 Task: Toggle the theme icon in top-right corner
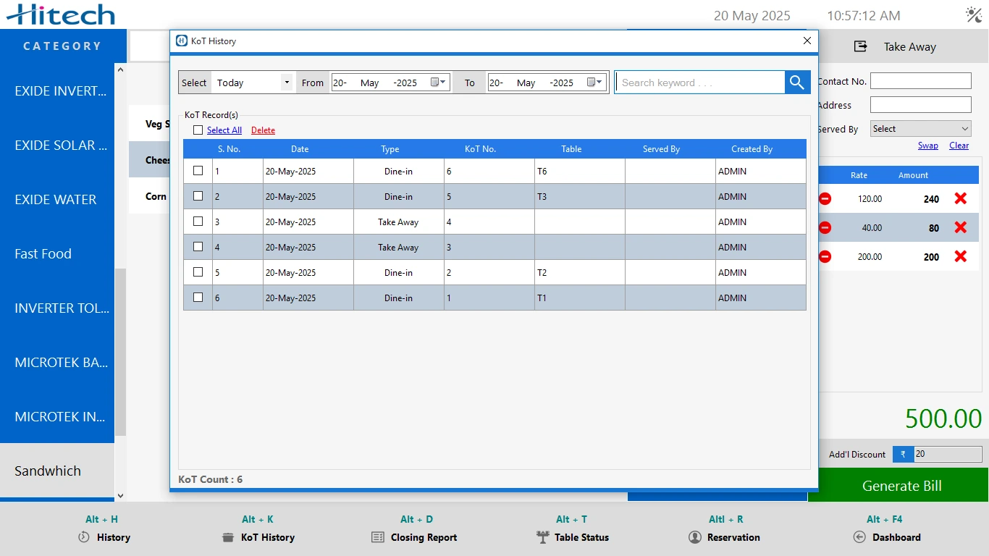pos(973,14)
